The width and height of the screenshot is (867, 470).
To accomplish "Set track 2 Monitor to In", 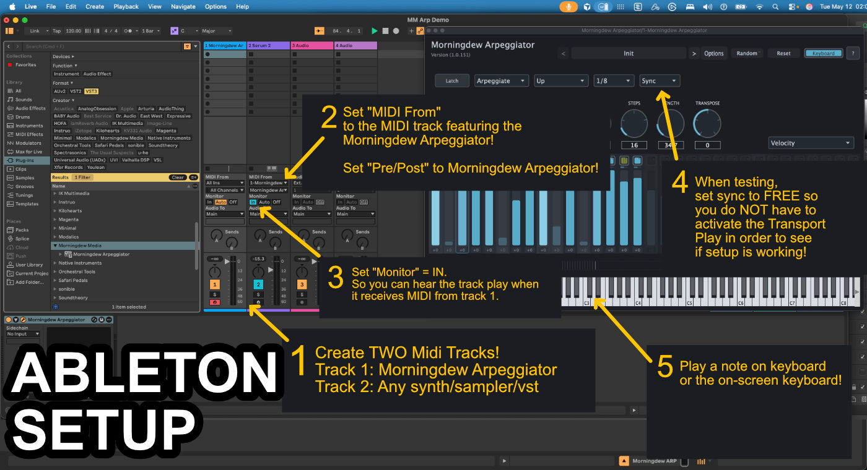I will click(x=253, y=202).
